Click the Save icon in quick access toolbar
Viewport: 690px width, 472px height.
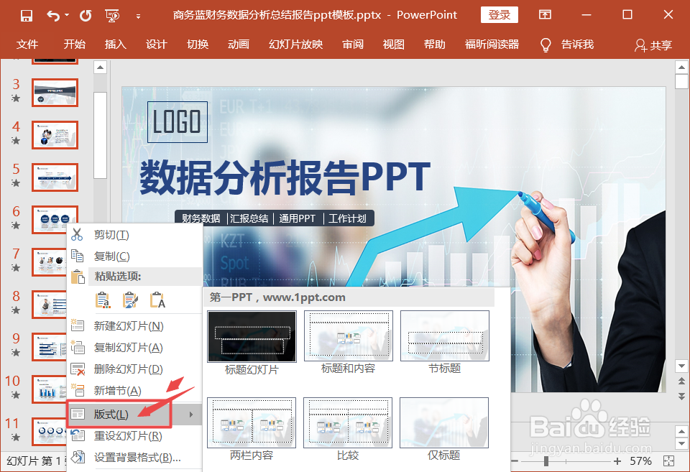point(27,16)
